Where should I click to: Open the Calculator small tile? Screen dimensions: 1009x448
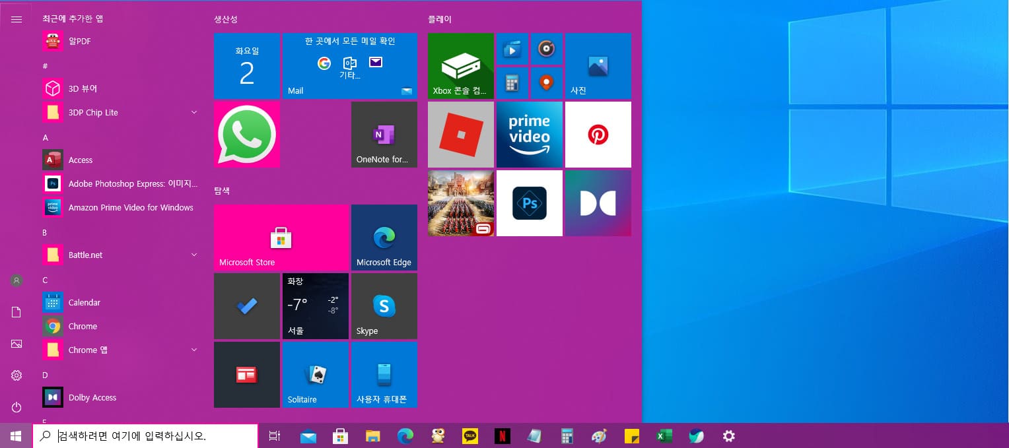[512, 82]
